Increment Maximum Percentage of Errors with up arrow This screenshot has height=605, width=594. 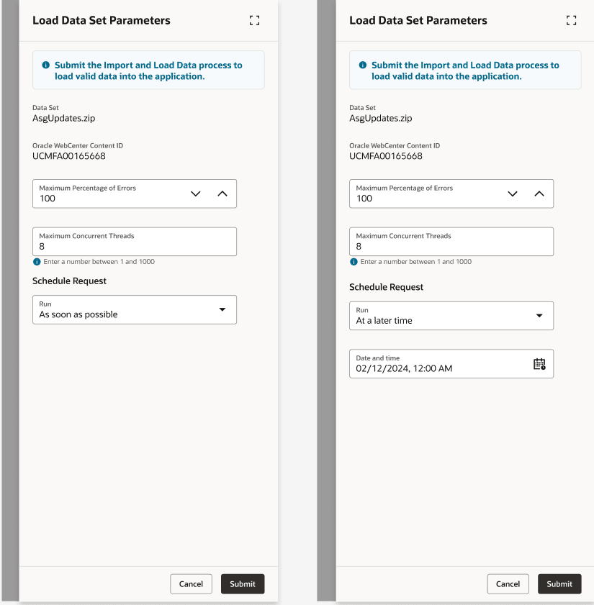coord(220,194)
